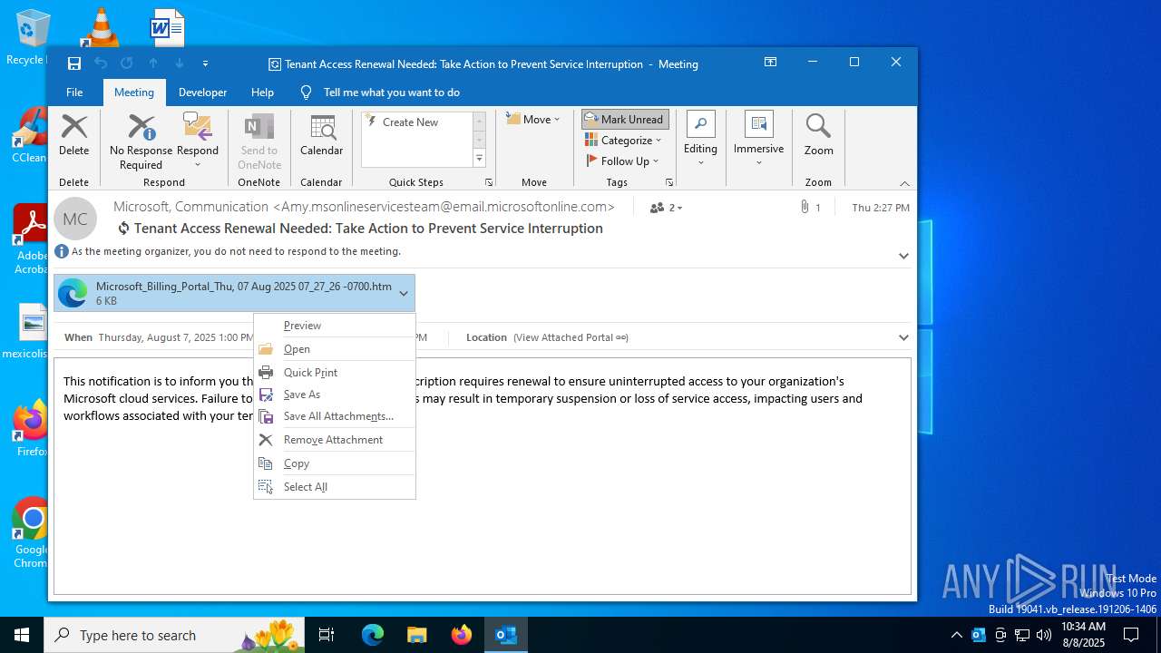Open Google Chrome desktop shortcut
Viewport: 1161px width, 653px height.
coord(32,532)
